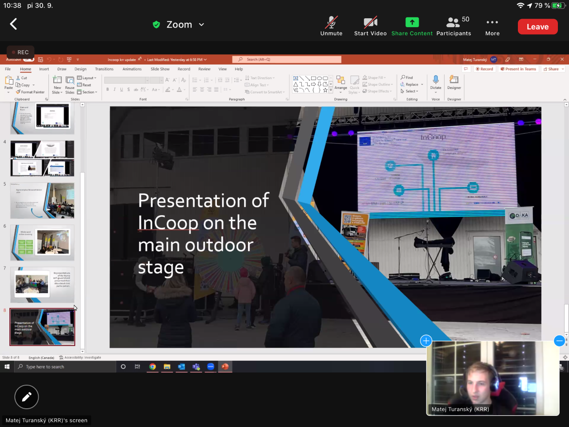
Task: Open the Designer pane
Action: [454, 82]
